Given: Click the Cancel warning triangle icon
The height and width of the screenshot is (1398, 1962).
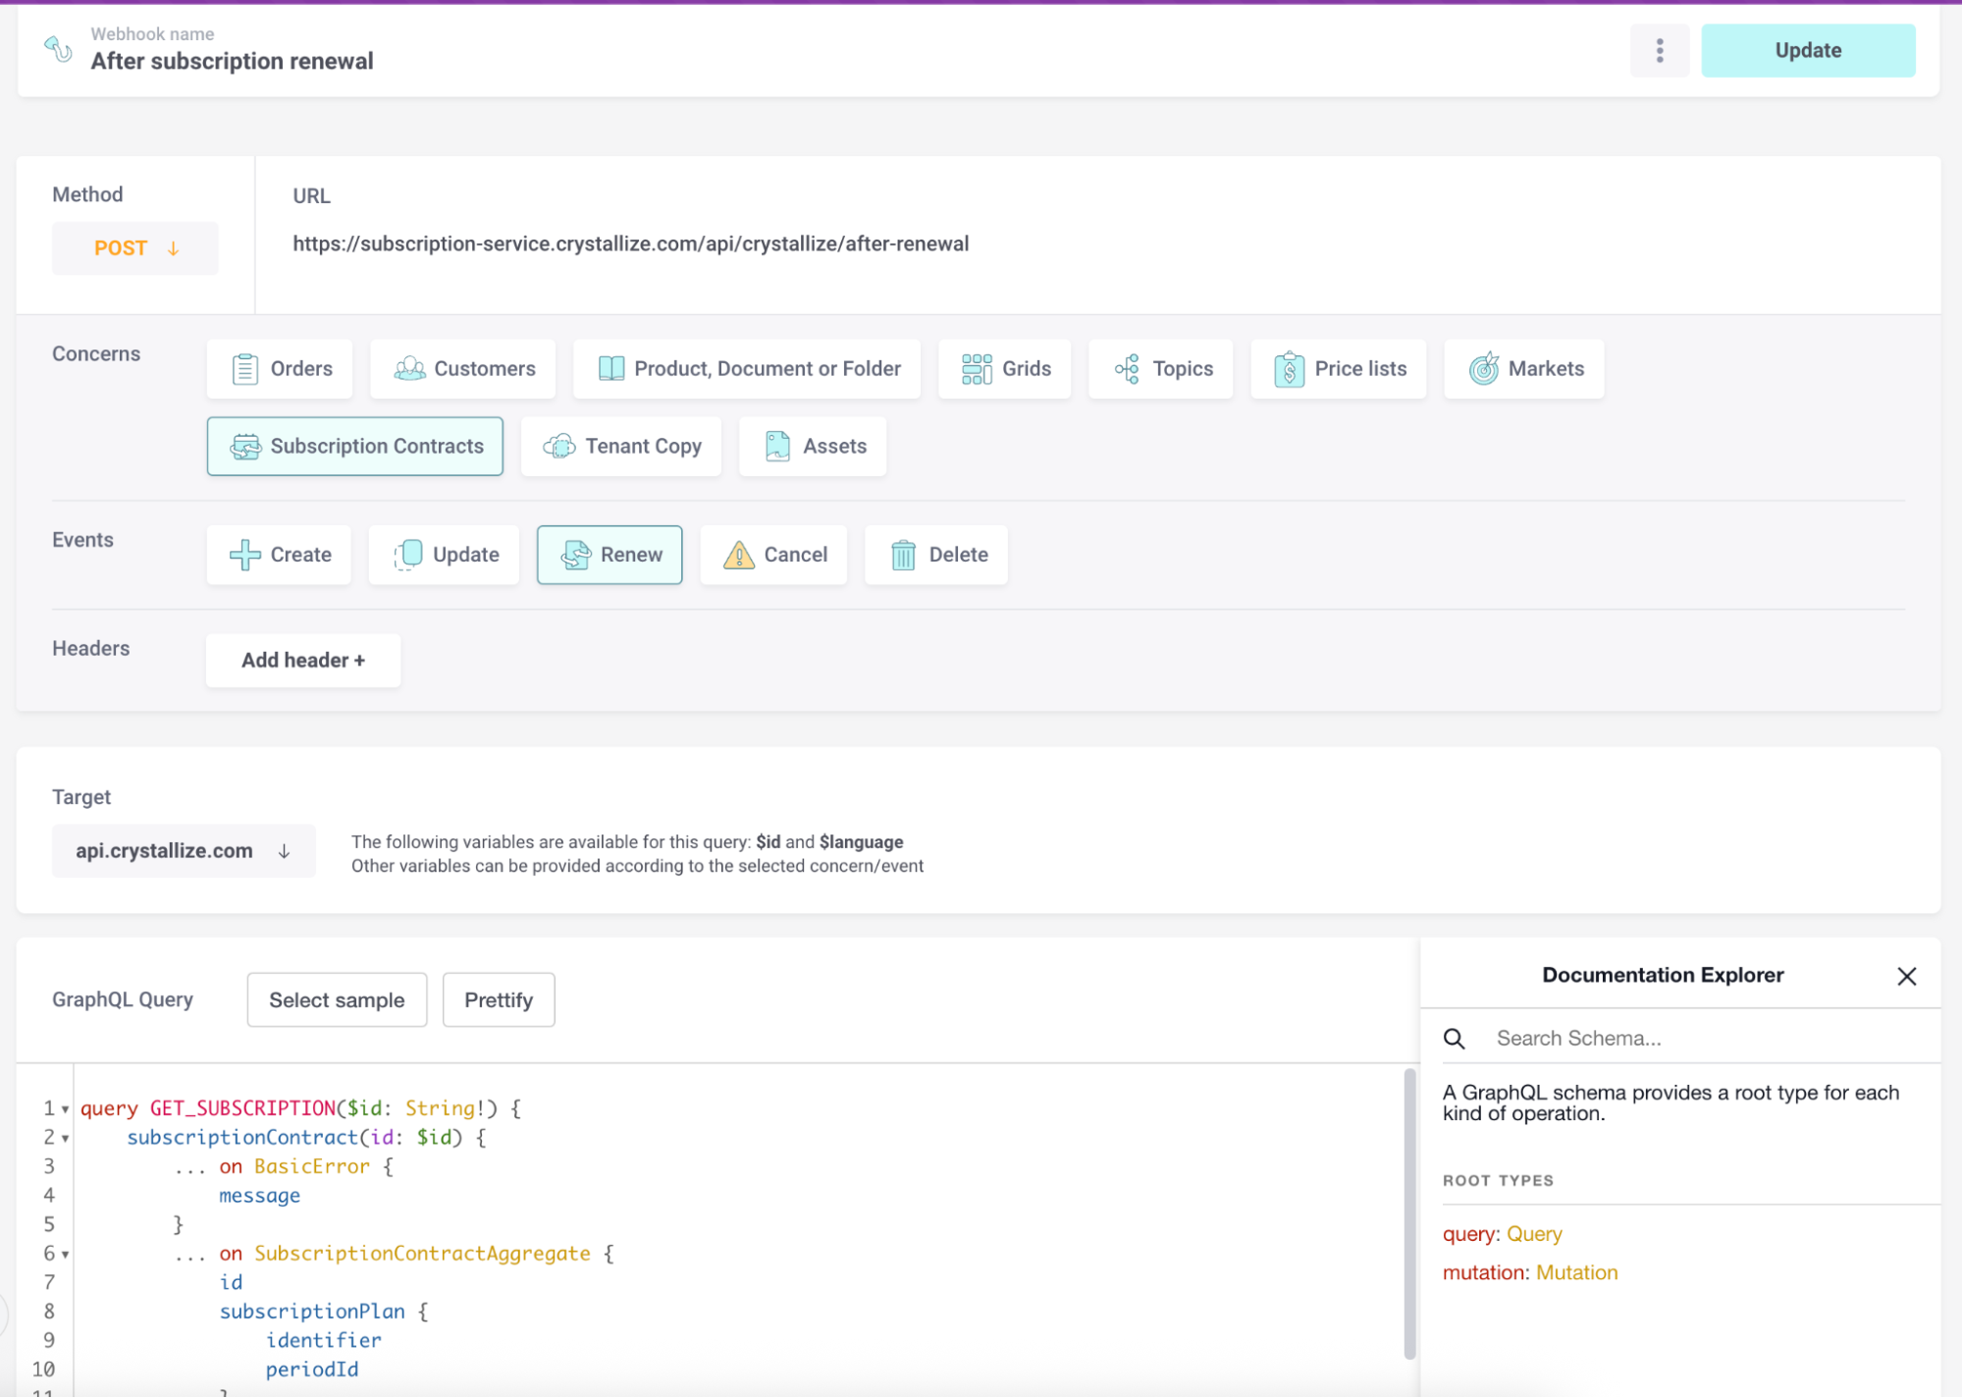Looking at the screenshot, I should coord(738,555).
